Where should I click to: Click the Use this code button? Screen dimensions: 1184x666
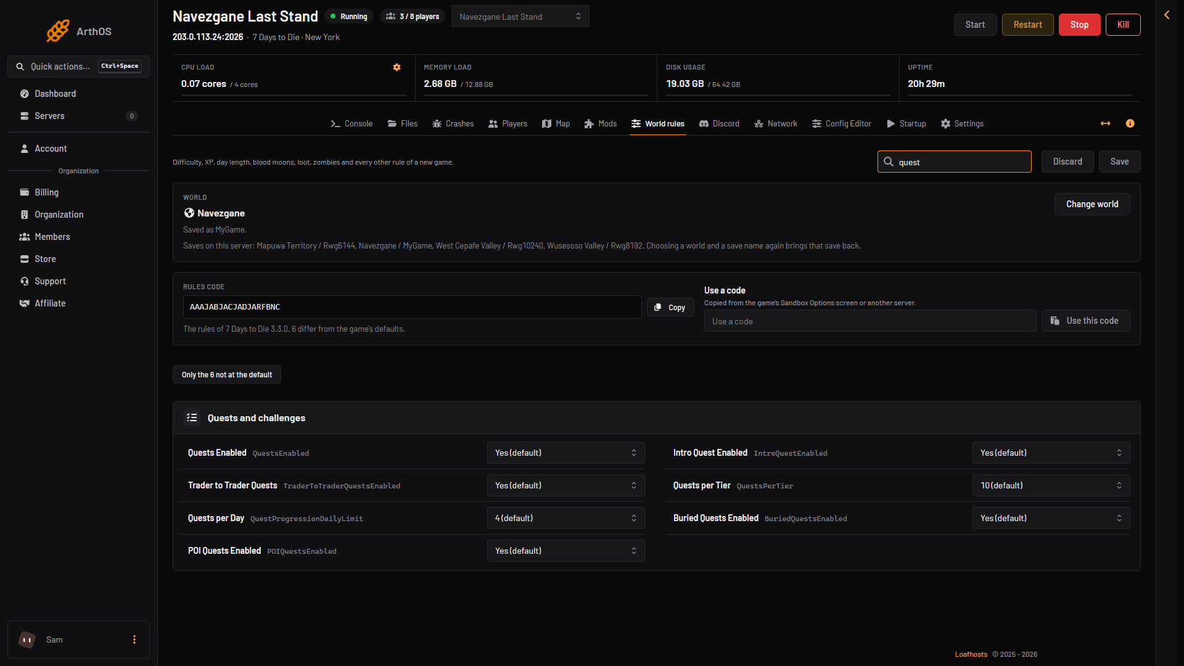(1085, 321)
